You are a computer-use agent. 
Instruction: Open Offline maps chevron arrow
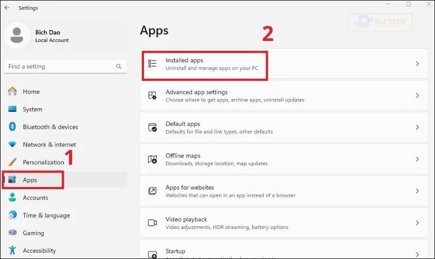(x=417, y=159)
